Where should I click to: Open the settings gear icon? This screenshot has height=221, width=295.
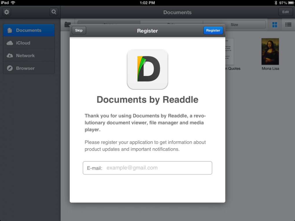[x=7, y=12]
